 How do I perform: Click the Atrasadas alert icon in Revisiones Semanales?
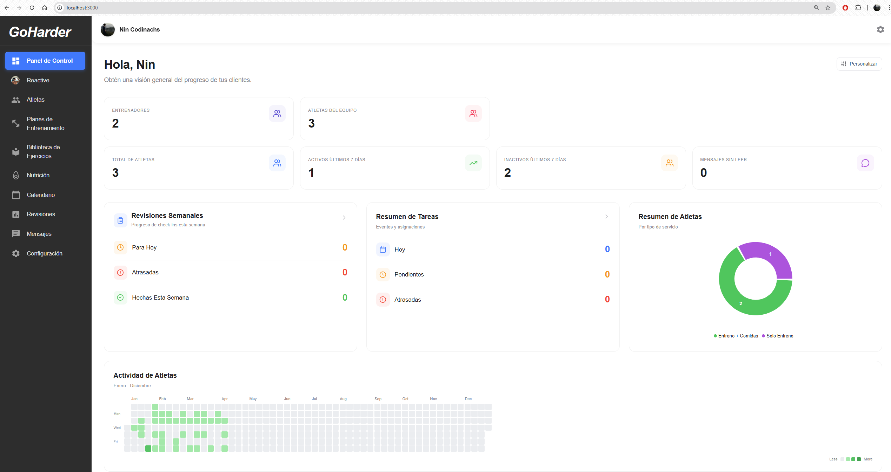click(120, 273)
